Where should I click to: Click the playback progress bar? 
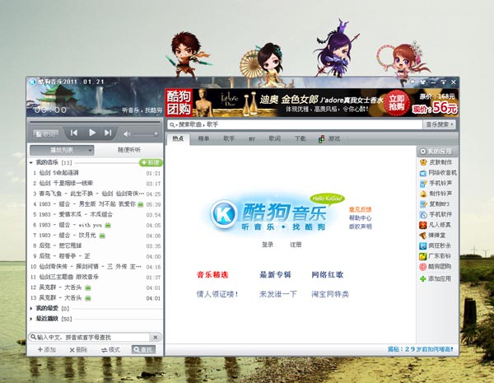[95, 122]
